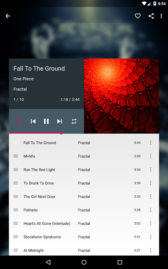Skip to previous track

coord(33,121)
